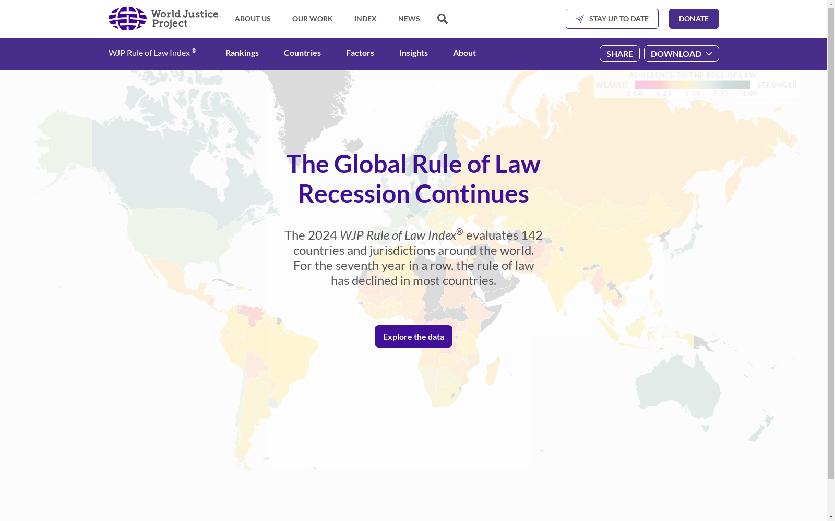The height and width of the screenshot is (521, 835).
Task: Open the Countries tab
Action: (x=302, y=53)
